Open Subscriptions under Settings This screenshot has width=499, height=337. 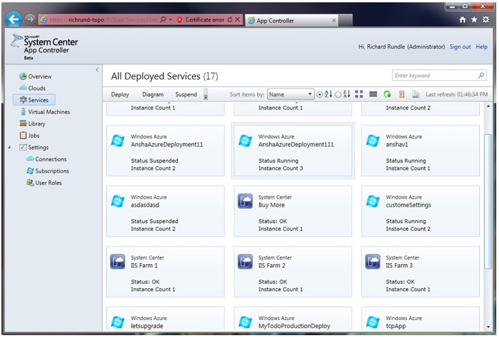click(48, 171)
